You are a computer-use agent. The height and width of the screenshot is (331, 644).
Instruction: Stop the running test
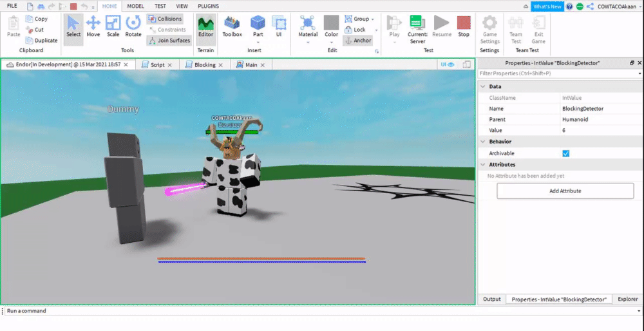pos(464,27)
